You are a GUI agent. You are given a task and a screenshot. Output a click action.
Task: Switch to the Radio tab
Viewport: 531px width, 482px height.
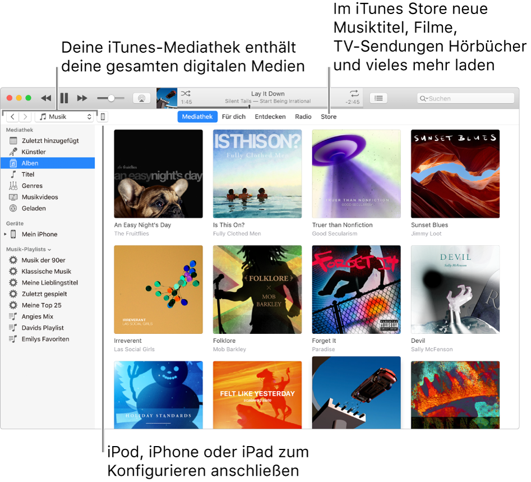(x=303, y=117)
